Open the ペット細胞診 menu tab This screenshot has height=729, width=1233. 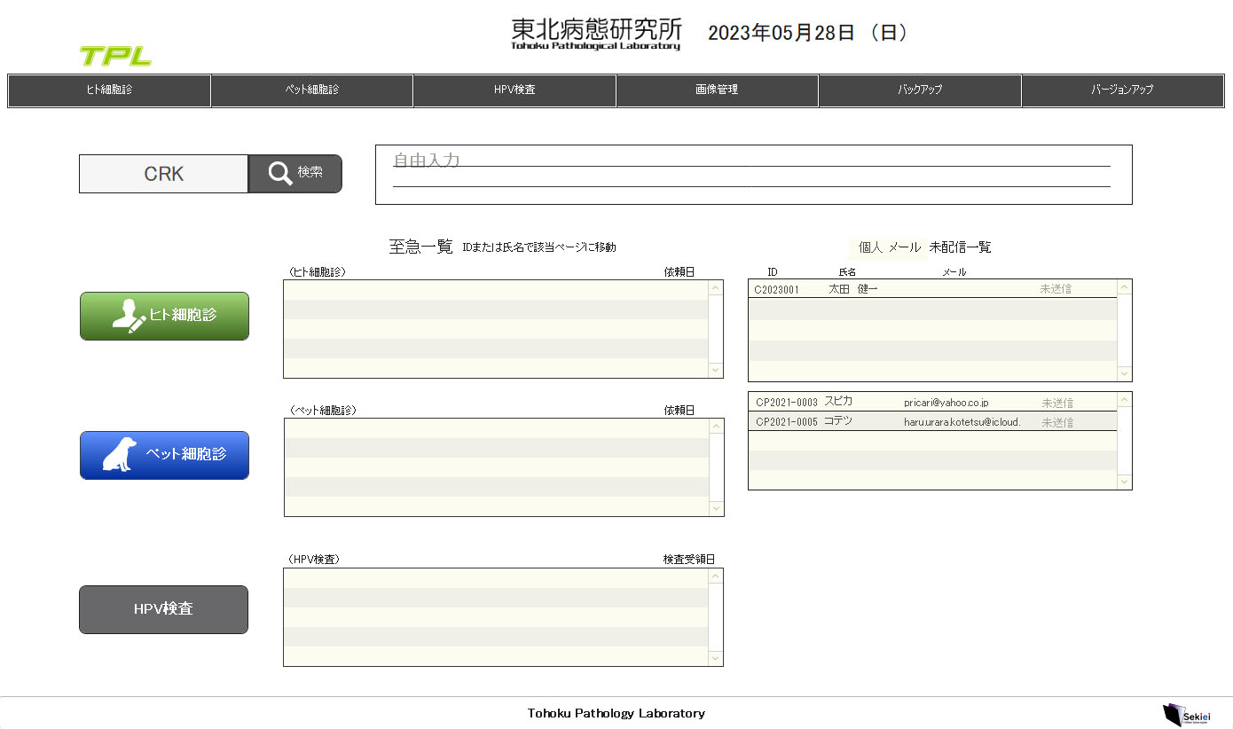pyautogui.click(x=312, y=90)
